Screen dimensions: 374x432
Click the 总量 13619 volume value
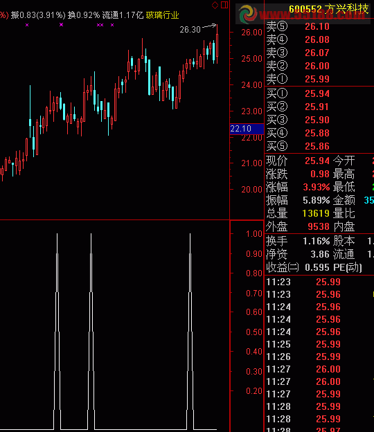point(316,213)
